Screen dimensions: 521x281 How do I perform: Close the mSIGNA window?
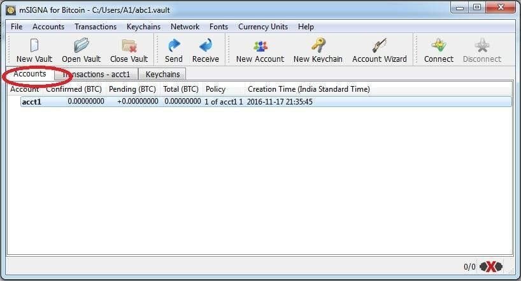tap(501, 7)
